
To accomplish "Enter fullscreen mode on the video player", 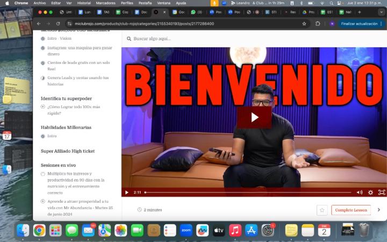I will click(x=382, y=193).
